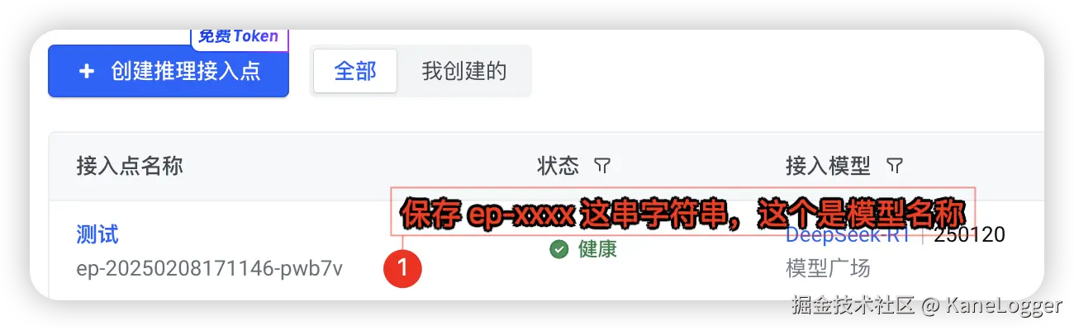Viewport: 1074px width, 330px height.
Task: Click the 接入点名称 column header
Action: (130, 167)
